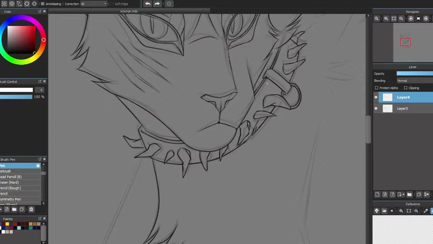
Task: Choose the Pencil (Rough) brush
Action: pyautogui.click(x=20, y=188)
